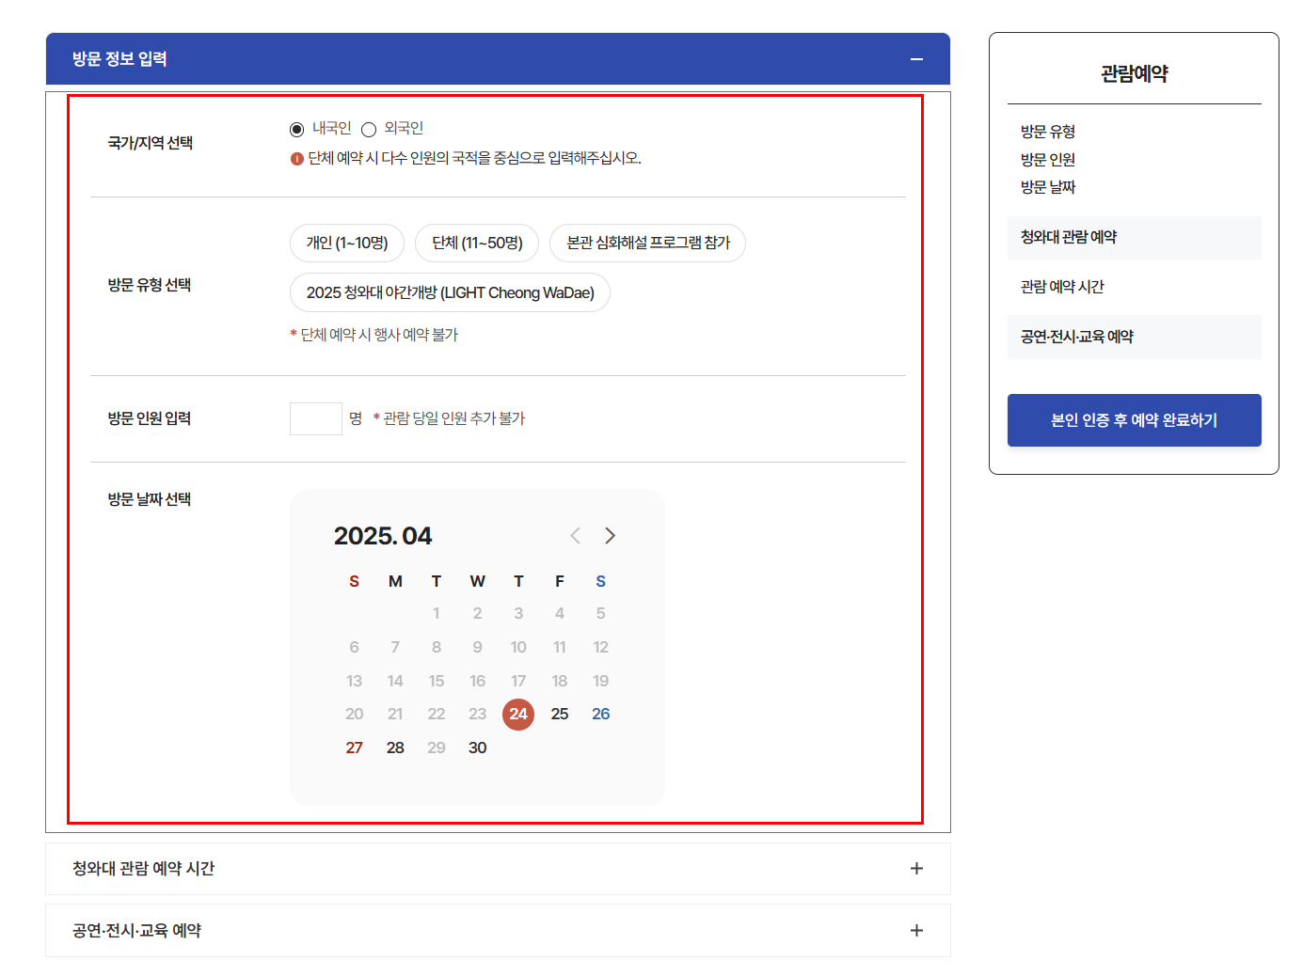Viewport: 1303px width, 976px height.
Task: Select 2025 청와대 야간개방 event option
Action: point(450,292)
